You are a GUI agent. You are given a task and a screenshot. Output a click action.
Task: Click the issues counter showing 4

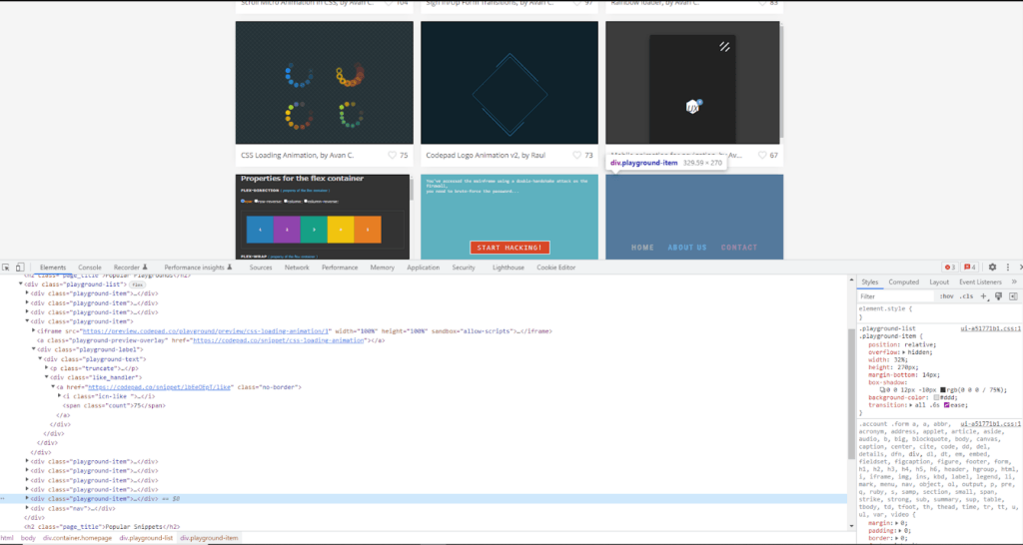click(x=969, y=268)
